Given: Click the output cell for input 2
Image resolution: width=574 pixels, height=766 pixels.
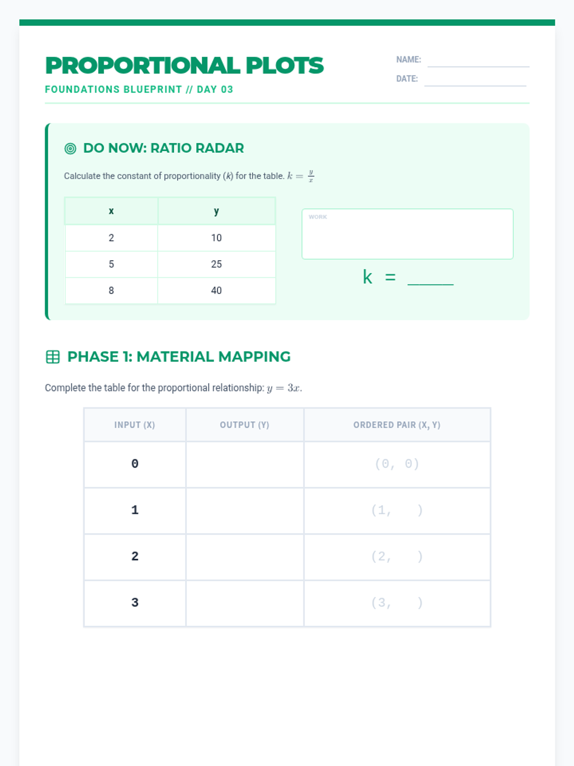Looking at the screenshot, I should [x=245, y=557].
